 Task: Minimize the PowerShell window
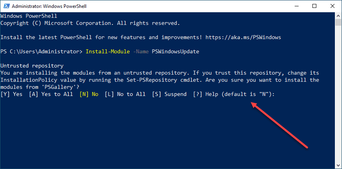click(296, 6)
